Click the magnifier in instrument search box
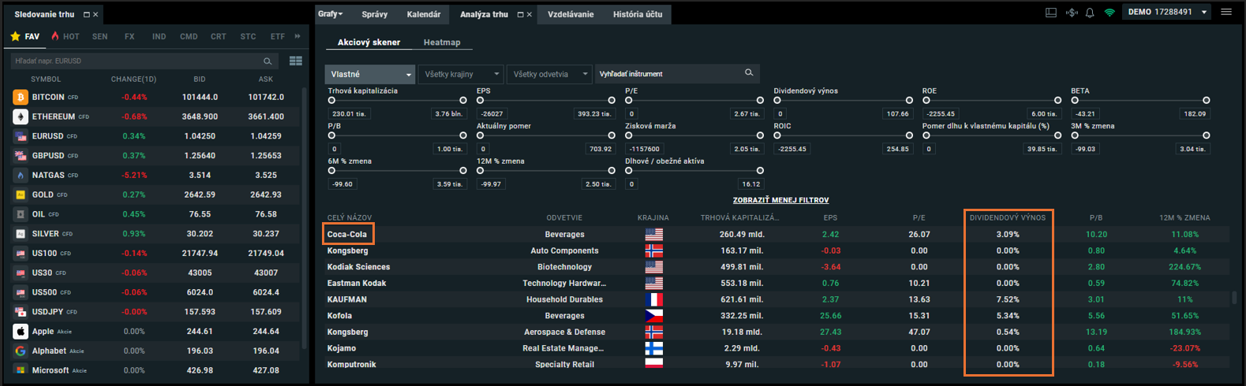Screen dimensions: 1246x386 (x=749, y=73)
